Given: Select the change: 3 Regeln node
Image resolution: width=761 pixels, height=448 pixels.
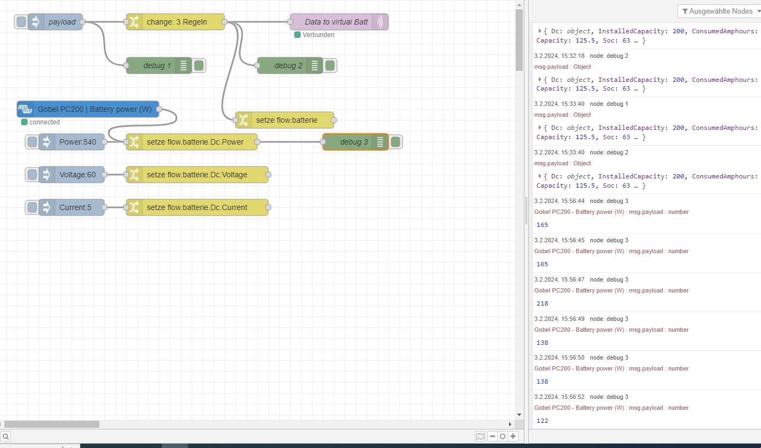Looking at the screenshot, I should [x=175, y=22].
